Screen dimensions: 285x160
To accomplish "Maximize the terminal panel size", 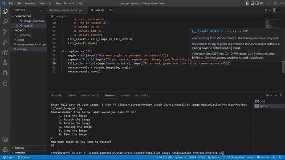I will [276, 96].
